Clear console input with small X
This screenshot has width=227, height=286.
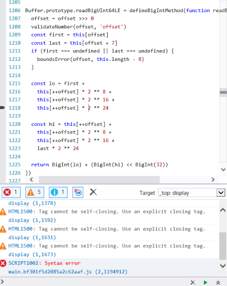[193, 282]
